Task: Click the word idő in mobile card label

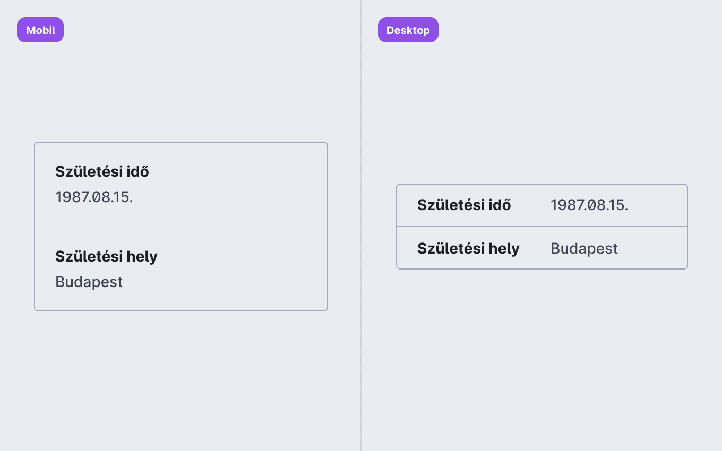Action: [x=138, y=171]
